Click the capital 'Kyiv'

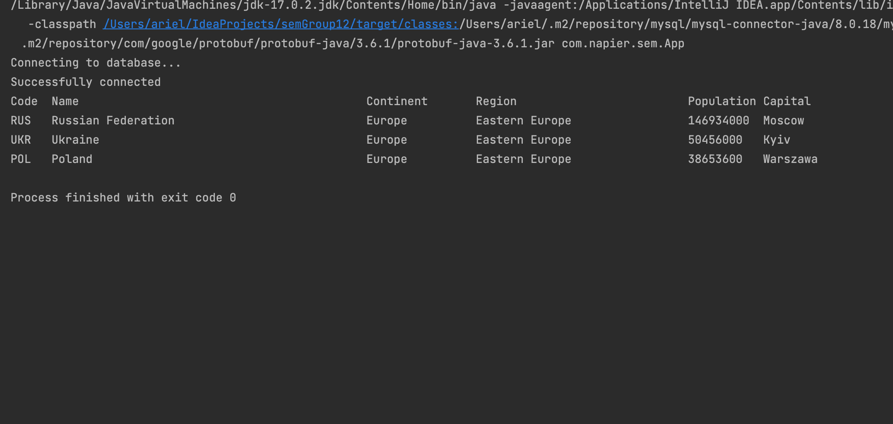[777, 140]
